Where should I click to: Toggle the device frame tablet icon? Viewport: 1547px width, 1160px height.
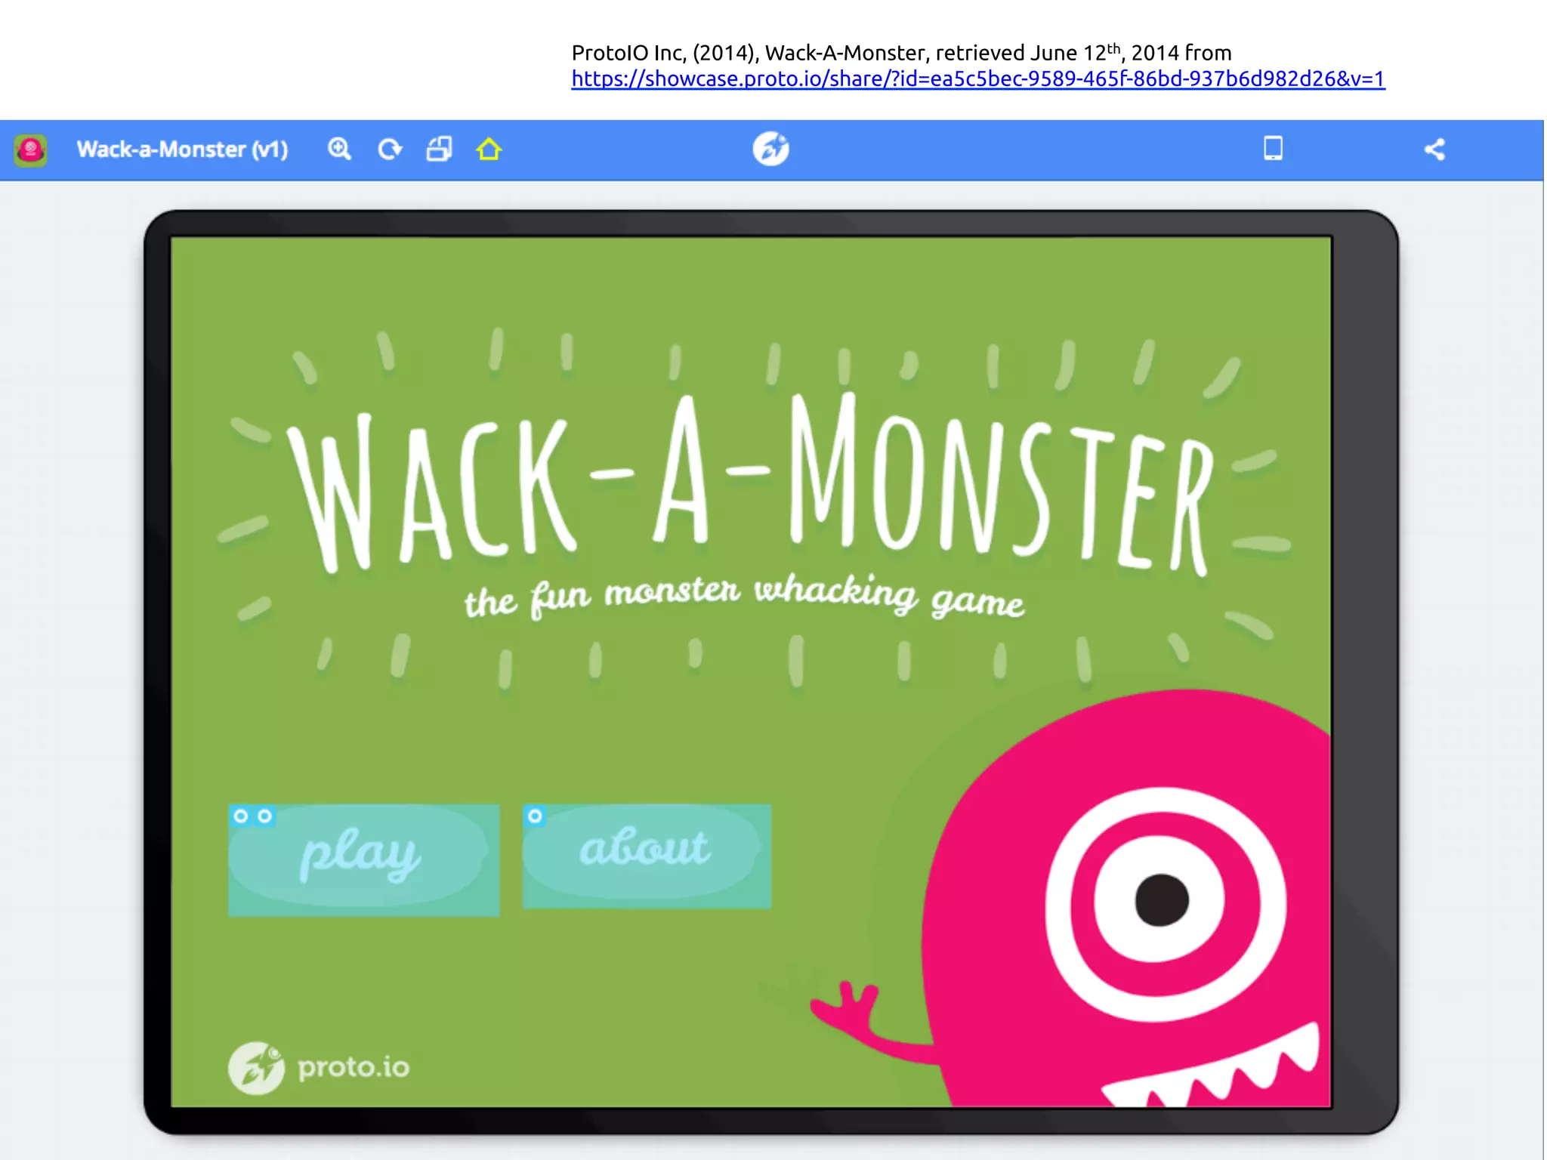[1273, 148]
